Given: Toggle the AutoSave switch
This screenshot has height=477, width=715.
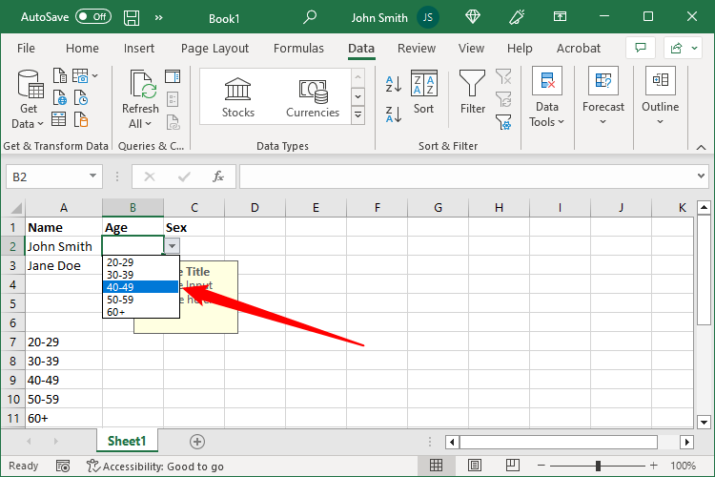Looking at the screenshot, I should point(92,17).
